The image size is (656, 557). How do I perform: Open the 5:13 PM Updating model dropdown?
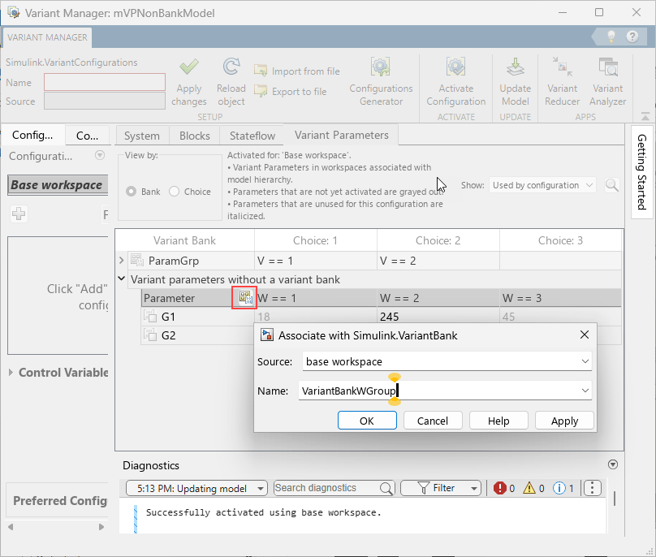(x=196, y=488)
